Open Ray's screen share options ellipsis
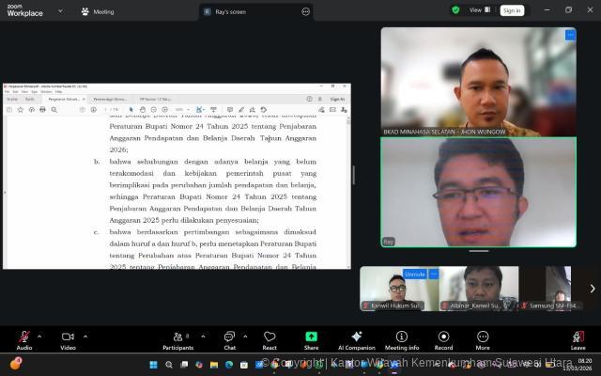The image size is (601, 376). pyautogui.click(x=306, y=11)
